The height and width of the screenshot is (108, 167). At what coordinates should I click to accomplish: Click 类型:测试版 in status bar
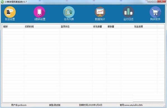55,105
